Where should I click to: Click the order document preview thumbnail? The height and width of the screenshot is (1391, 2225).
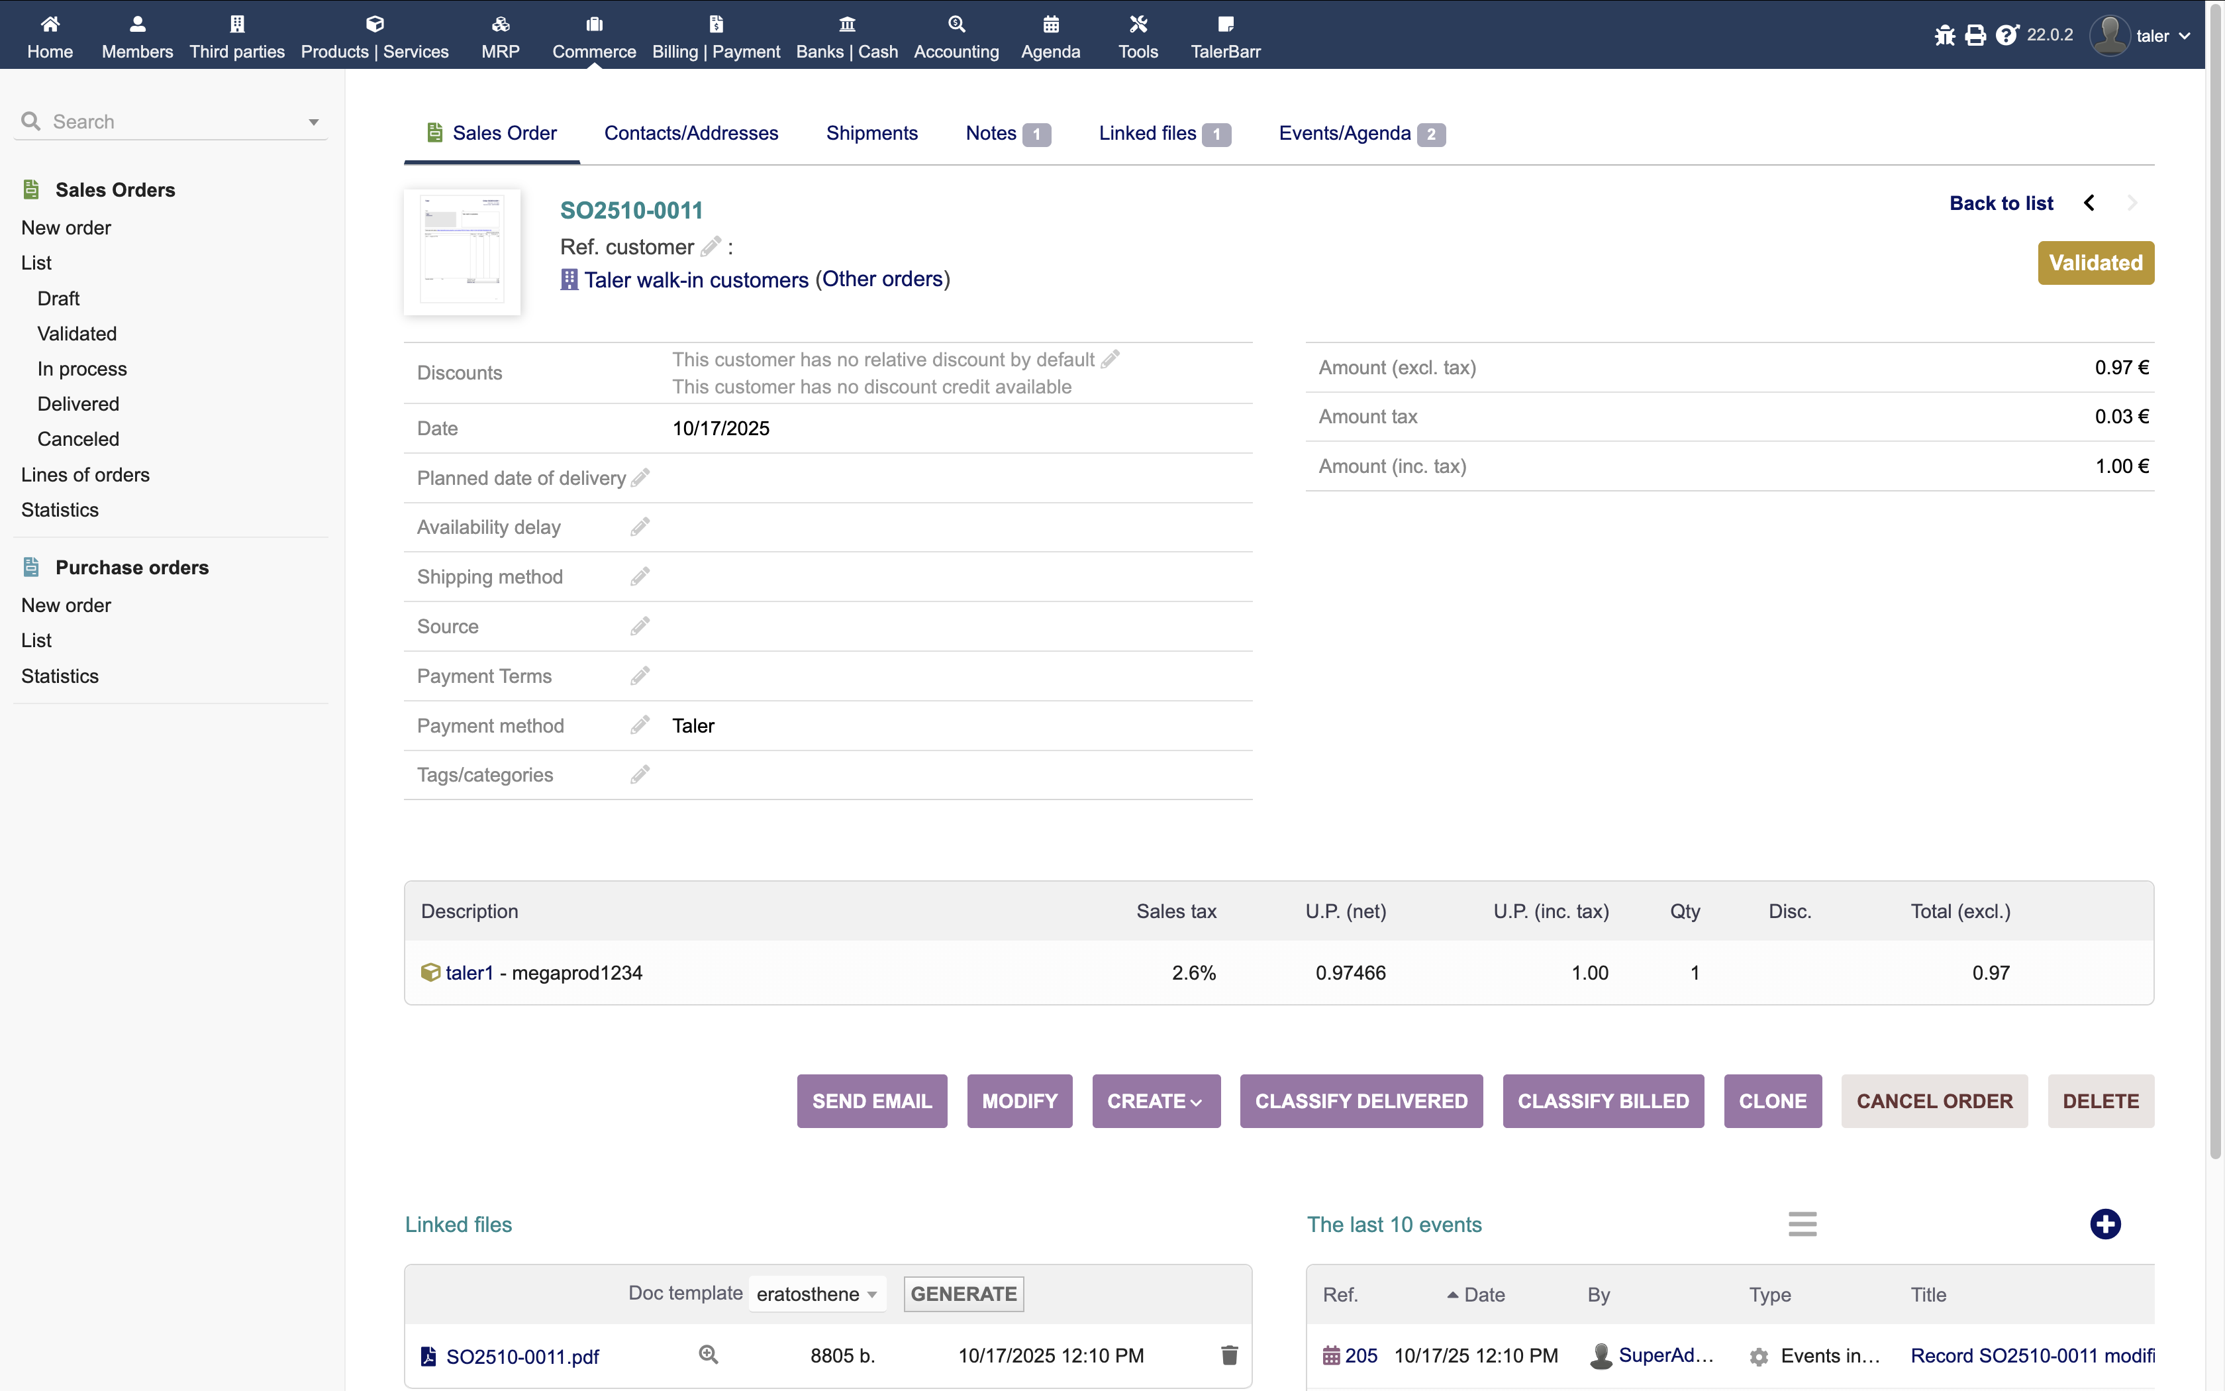462,251
